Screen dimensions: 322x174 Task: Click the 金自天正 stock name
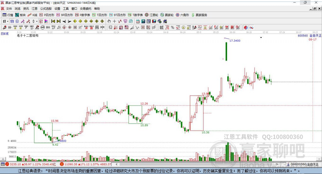point(315,36)
